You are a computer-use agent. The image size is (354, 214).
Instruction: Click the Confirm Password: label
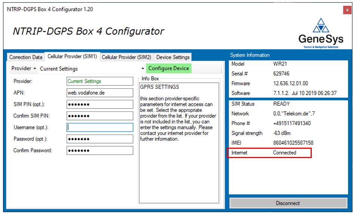tap(33, 151)
